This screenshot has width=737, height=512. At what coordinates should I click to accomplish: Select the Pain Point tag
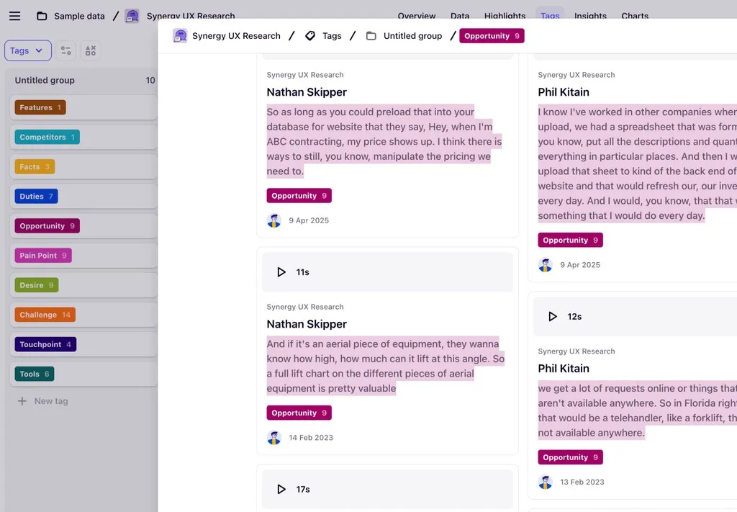coord(43,256)
